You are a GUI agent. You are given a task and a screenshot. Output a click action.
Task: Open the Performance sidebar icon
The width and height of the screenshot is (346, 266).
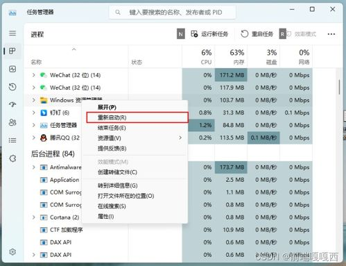click(12, 69)
